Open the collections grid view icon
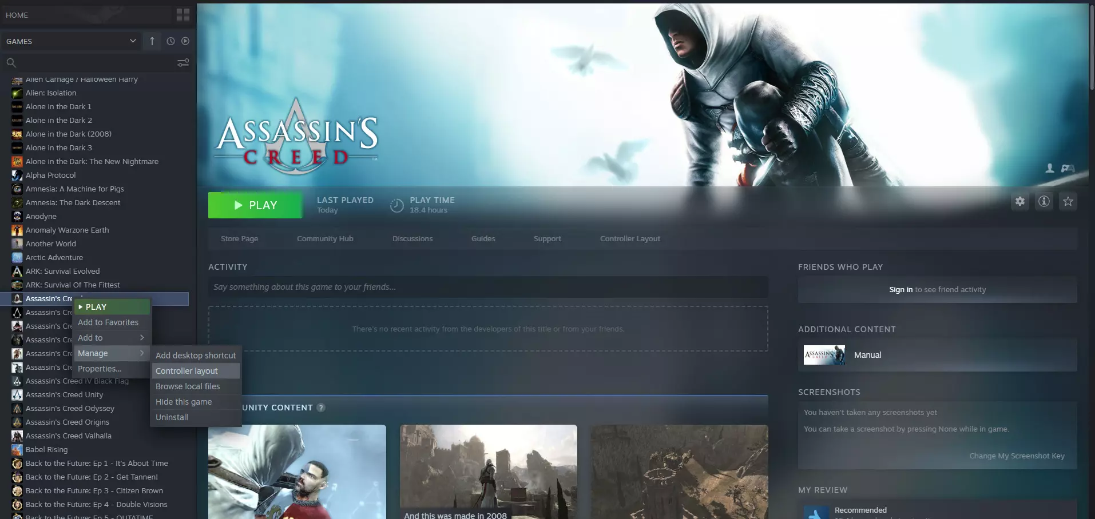Image resolution: width=1095 pixels, height=519 pixels. 183,15
